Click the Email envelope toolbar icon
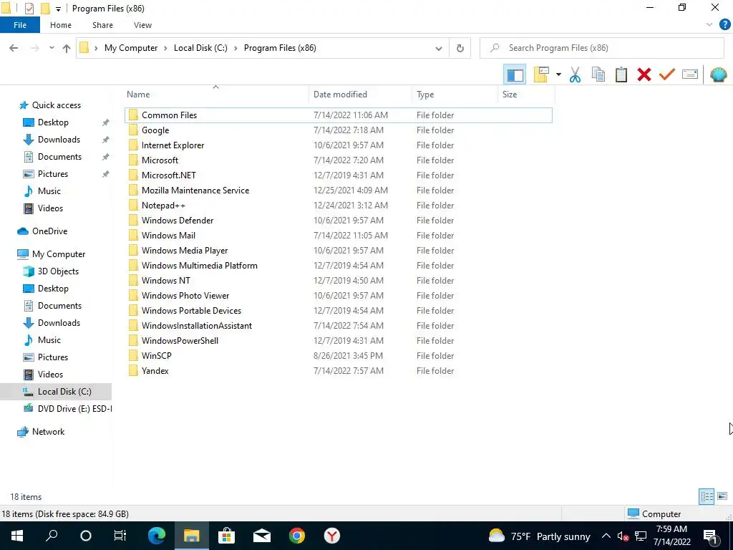733x550 pixels. [690, 74]
